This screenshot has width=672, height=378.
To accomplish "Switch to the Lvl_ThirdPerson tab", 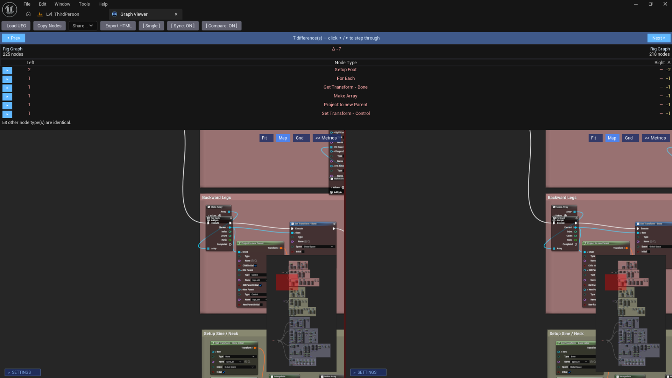I will [x=63, y=14].
